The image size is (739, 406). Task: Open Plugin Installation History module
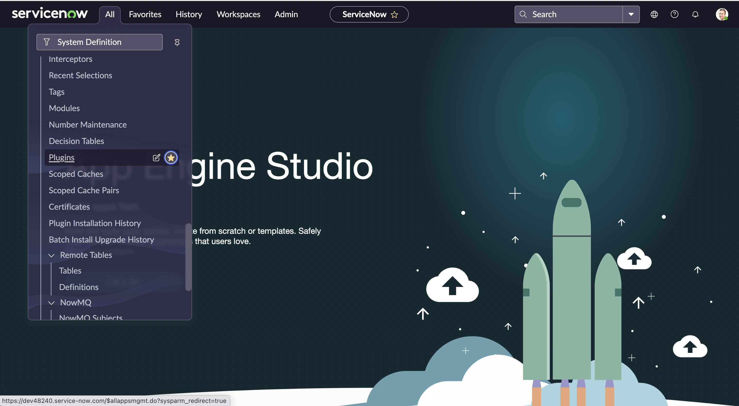point(95,223)
